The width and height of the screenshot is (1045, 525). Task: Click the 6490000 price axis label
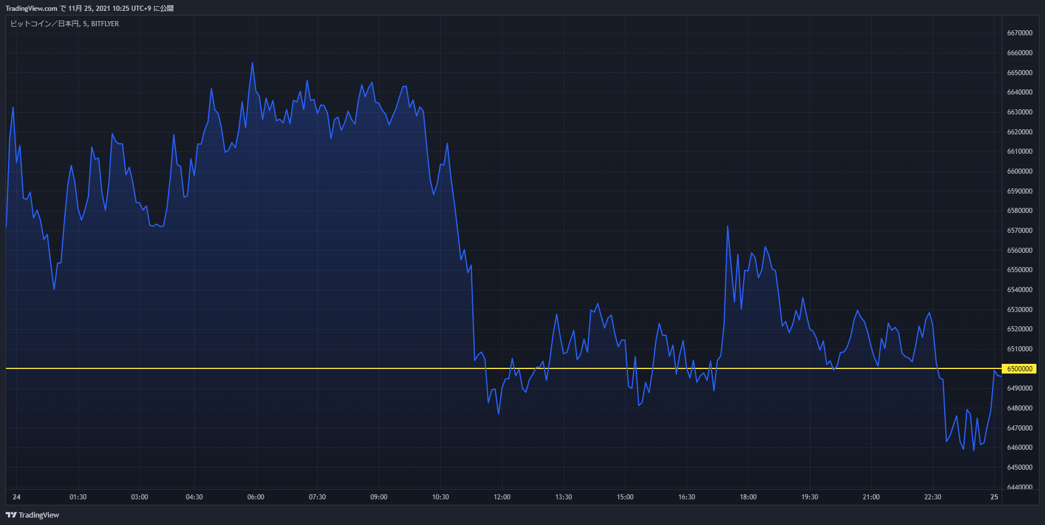(x=1020, y=388)
